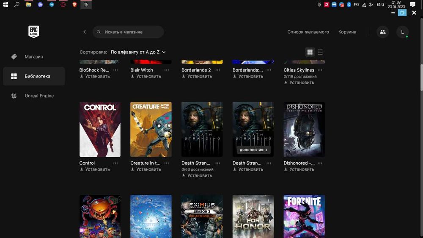
Task: Open Список желаемого wishlist
Action: coord(308,32)
